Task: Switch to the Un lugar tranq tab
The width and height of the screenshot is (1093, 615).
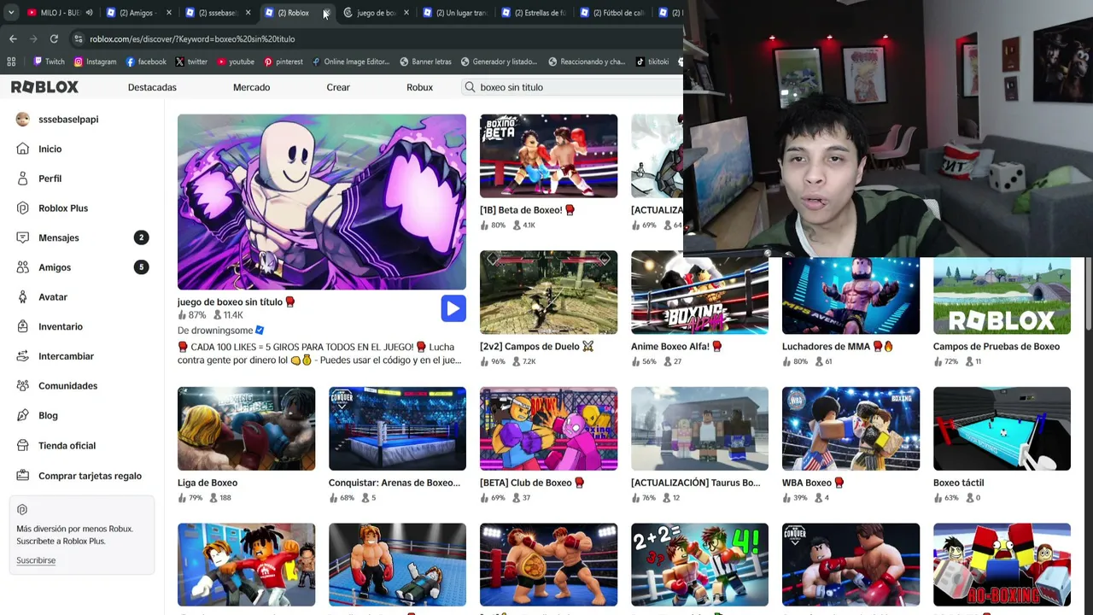Action: pos(454,13)
